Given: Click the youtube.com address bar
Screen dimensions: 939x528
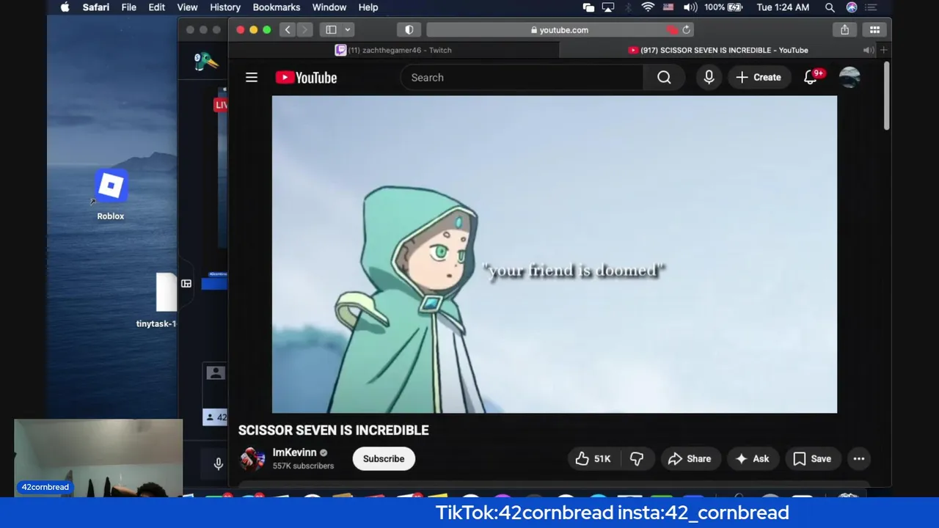Looking at the screenshot, I should coord(560,30).
